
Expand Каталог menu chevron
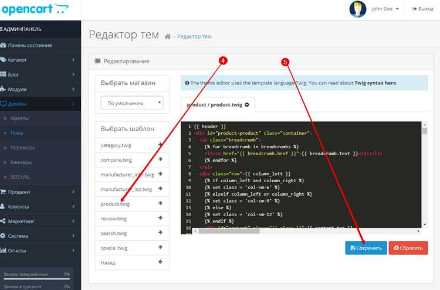73,60
